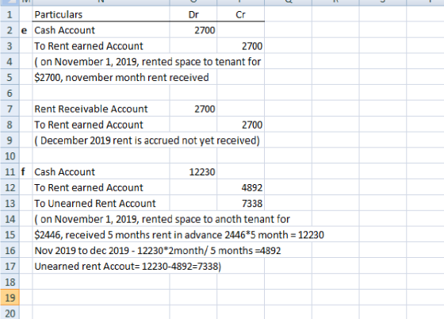Select the debit value 12230
This screenshot has height=319, width=444.
[x=193, y=171]
